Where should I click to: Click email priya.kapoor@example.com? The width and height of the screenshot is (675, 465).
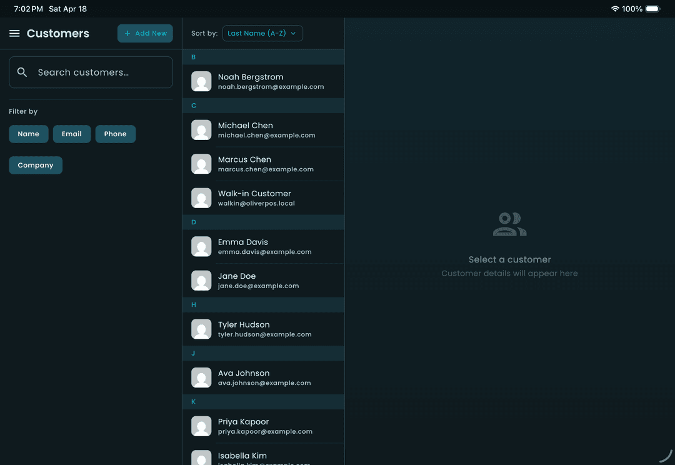[x=265, y=432]
